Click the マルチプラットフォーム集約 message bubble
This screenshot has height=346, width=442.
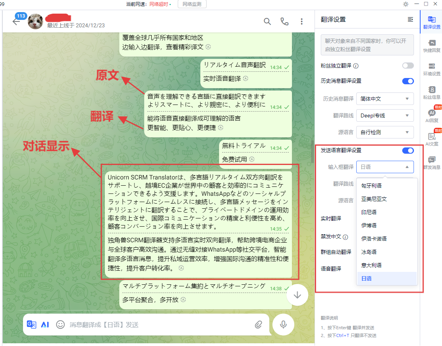[x=206, y=294]
